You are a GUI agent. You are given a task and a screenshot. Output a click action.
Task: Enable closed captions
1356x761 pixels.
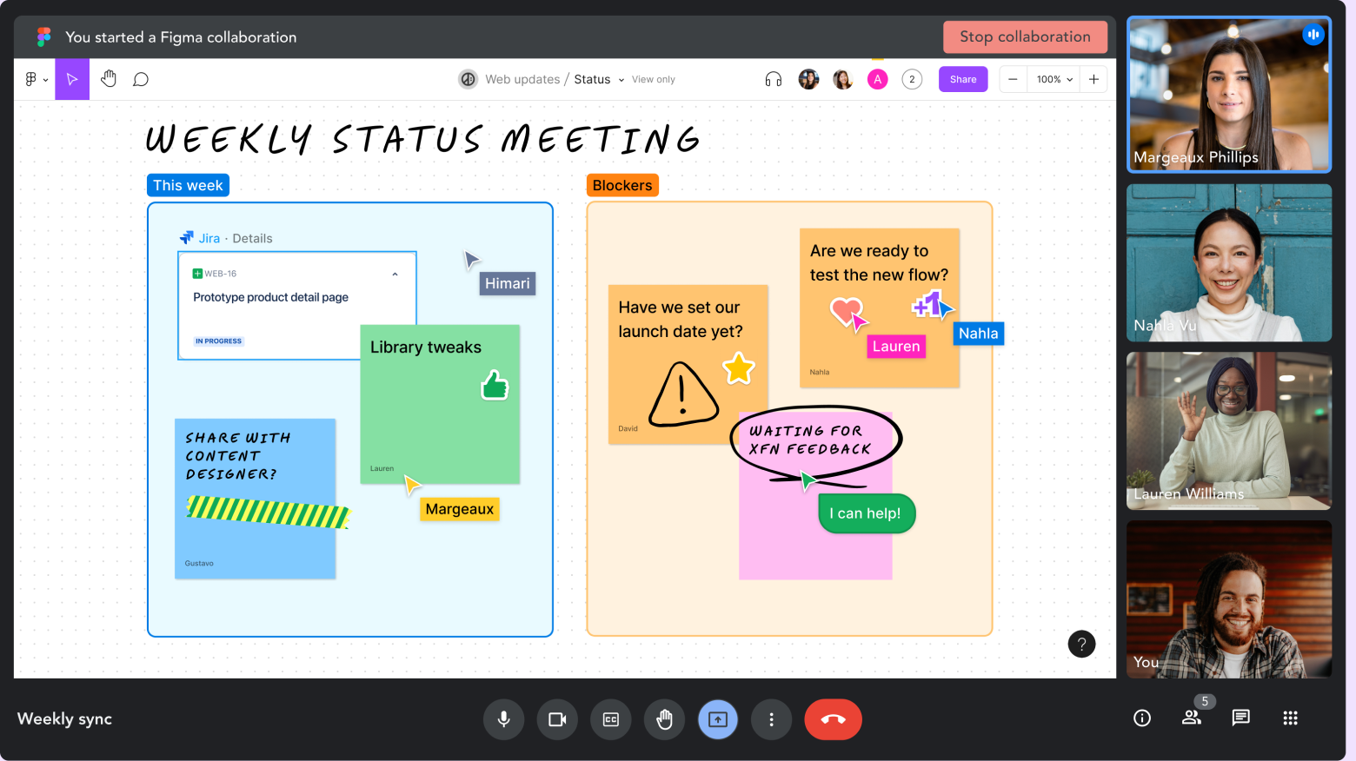tap(610, 719)
